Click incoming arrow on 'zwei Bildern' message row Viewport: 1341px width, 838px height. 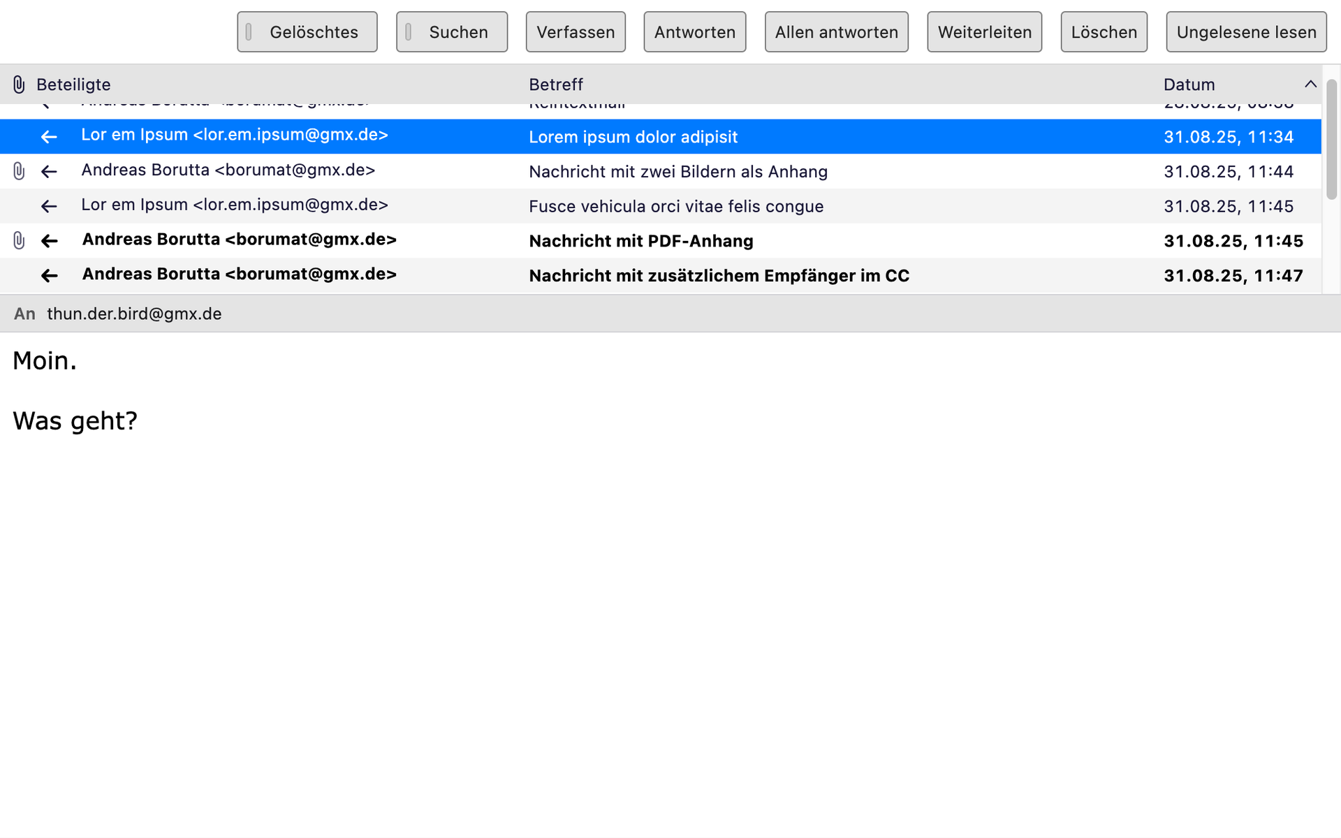tap(49, 171)
